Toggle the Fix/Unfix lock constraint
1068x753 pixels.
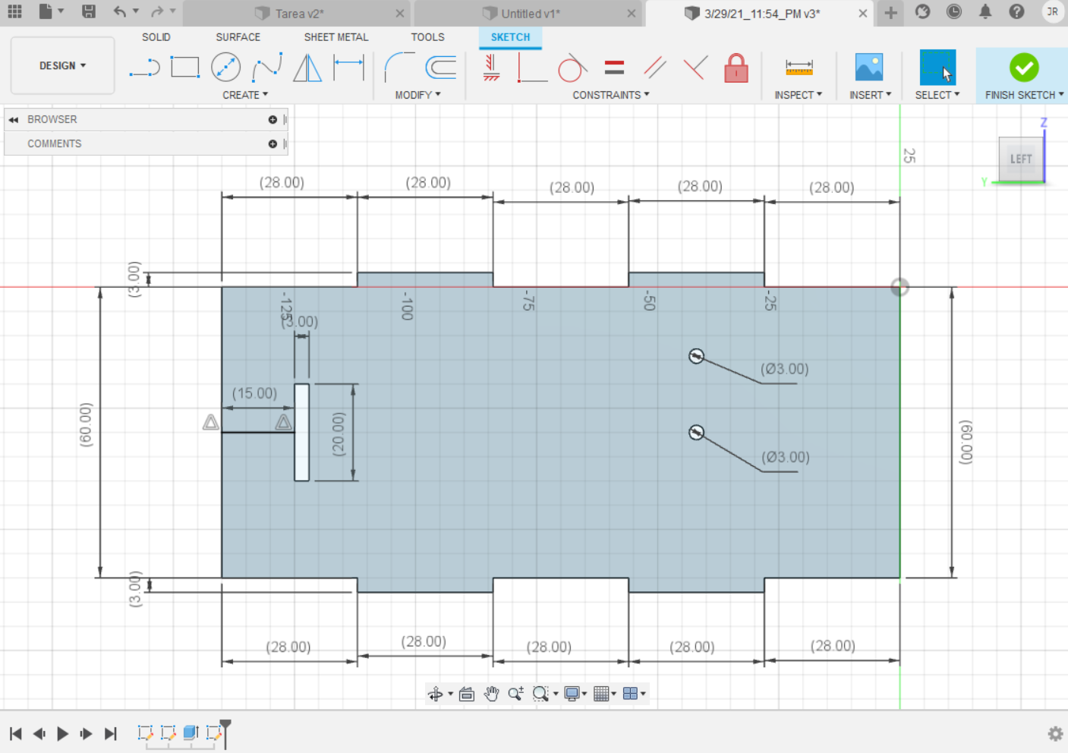click(x=736, y=68)
